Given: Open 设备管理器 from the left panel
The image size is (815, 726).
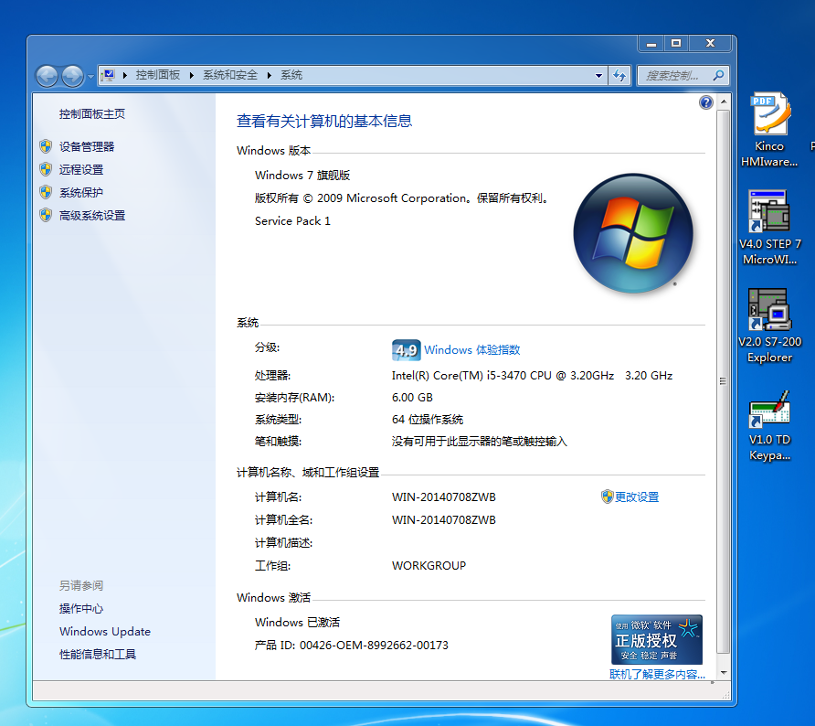Looking at the screenshot, I should coord(87,146).
